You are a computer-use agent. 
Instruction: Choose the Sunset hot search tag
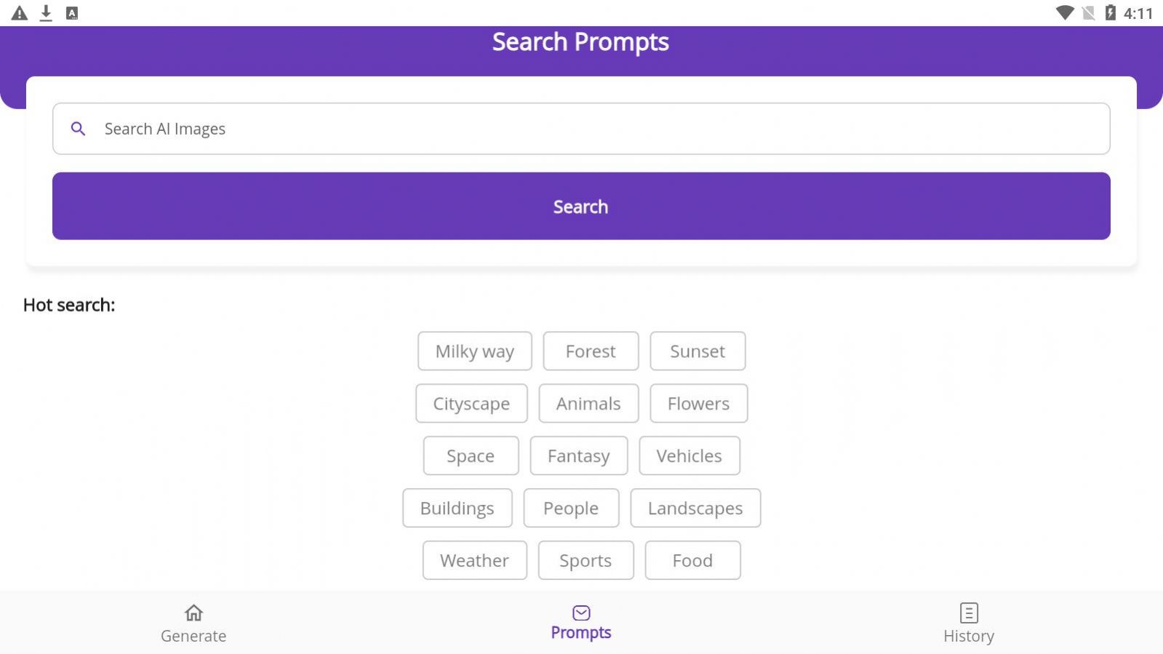coord(698,351)
